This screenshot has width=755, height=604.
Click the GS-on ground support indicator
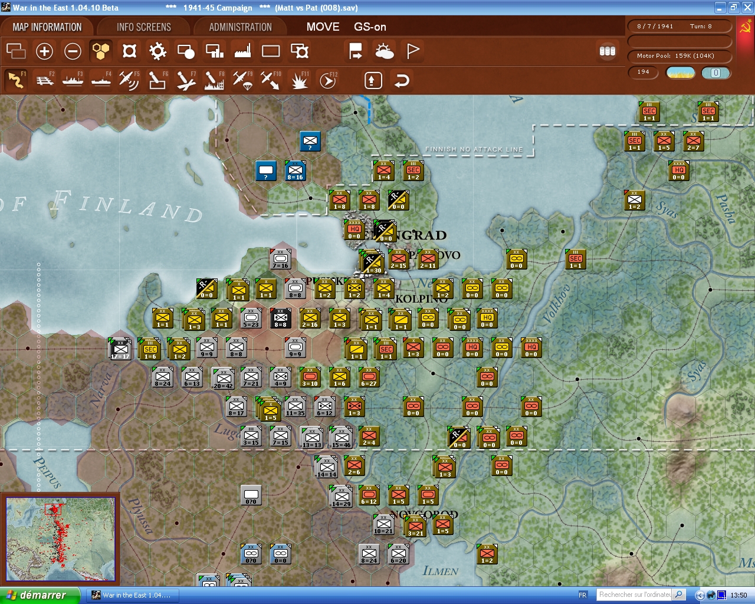pos(370,27)
